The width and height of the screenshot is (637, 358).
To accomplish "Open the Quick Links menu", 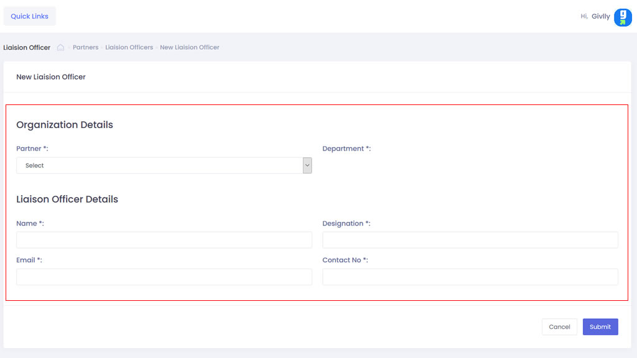I will tap(29, 16).
